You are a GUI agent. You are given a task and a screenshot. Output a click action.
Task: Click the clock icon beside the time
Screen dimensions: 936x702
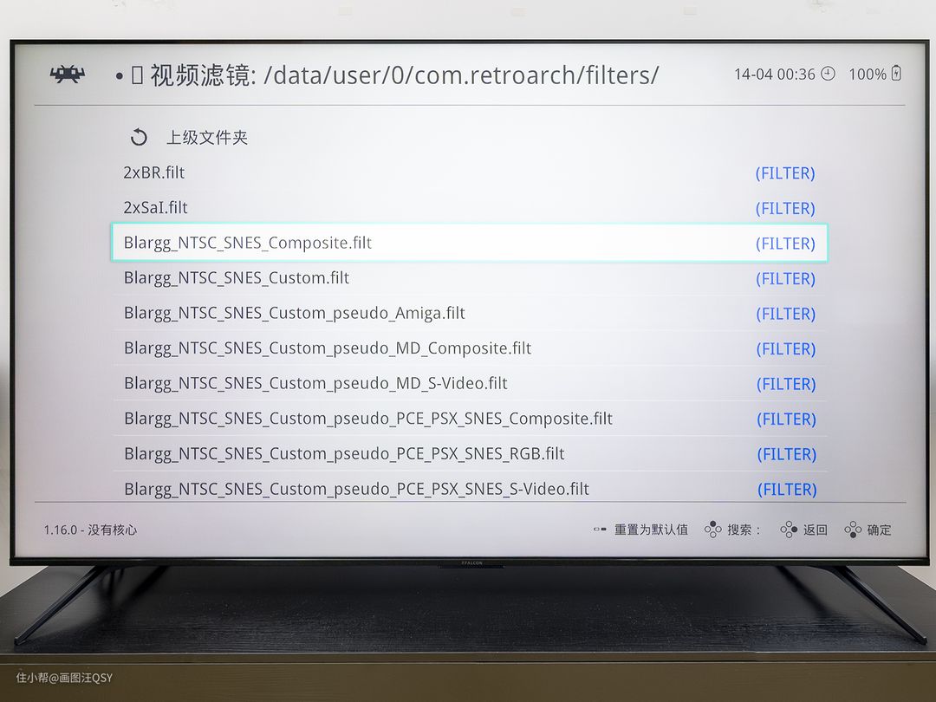click(828, 74)
